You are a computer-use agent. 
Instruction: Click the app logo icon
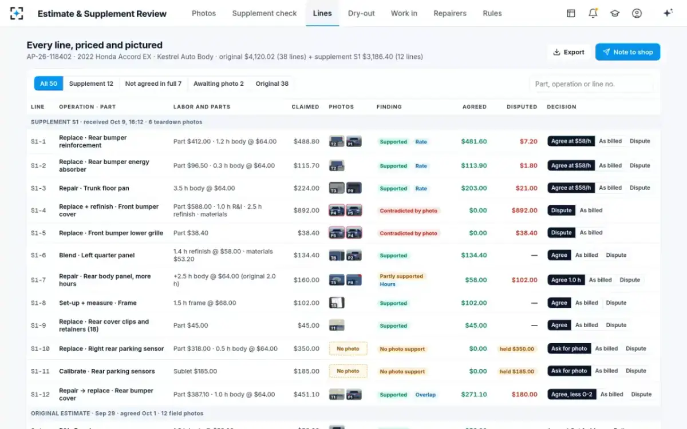17,13
